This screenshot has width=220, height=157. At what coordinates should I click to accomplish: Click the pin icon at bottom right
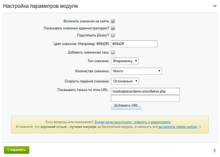coord(215,151)
